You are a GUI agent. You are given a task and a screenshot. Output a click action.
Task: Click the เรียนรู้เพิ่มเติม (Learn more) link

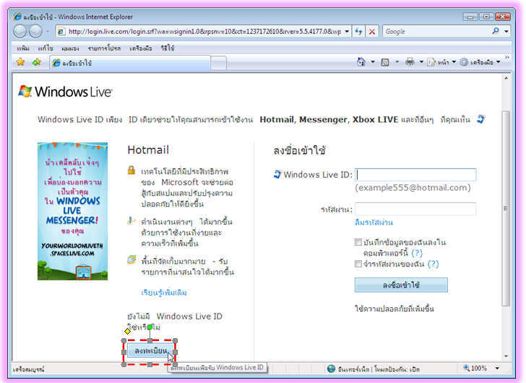[x=164, y=293]
